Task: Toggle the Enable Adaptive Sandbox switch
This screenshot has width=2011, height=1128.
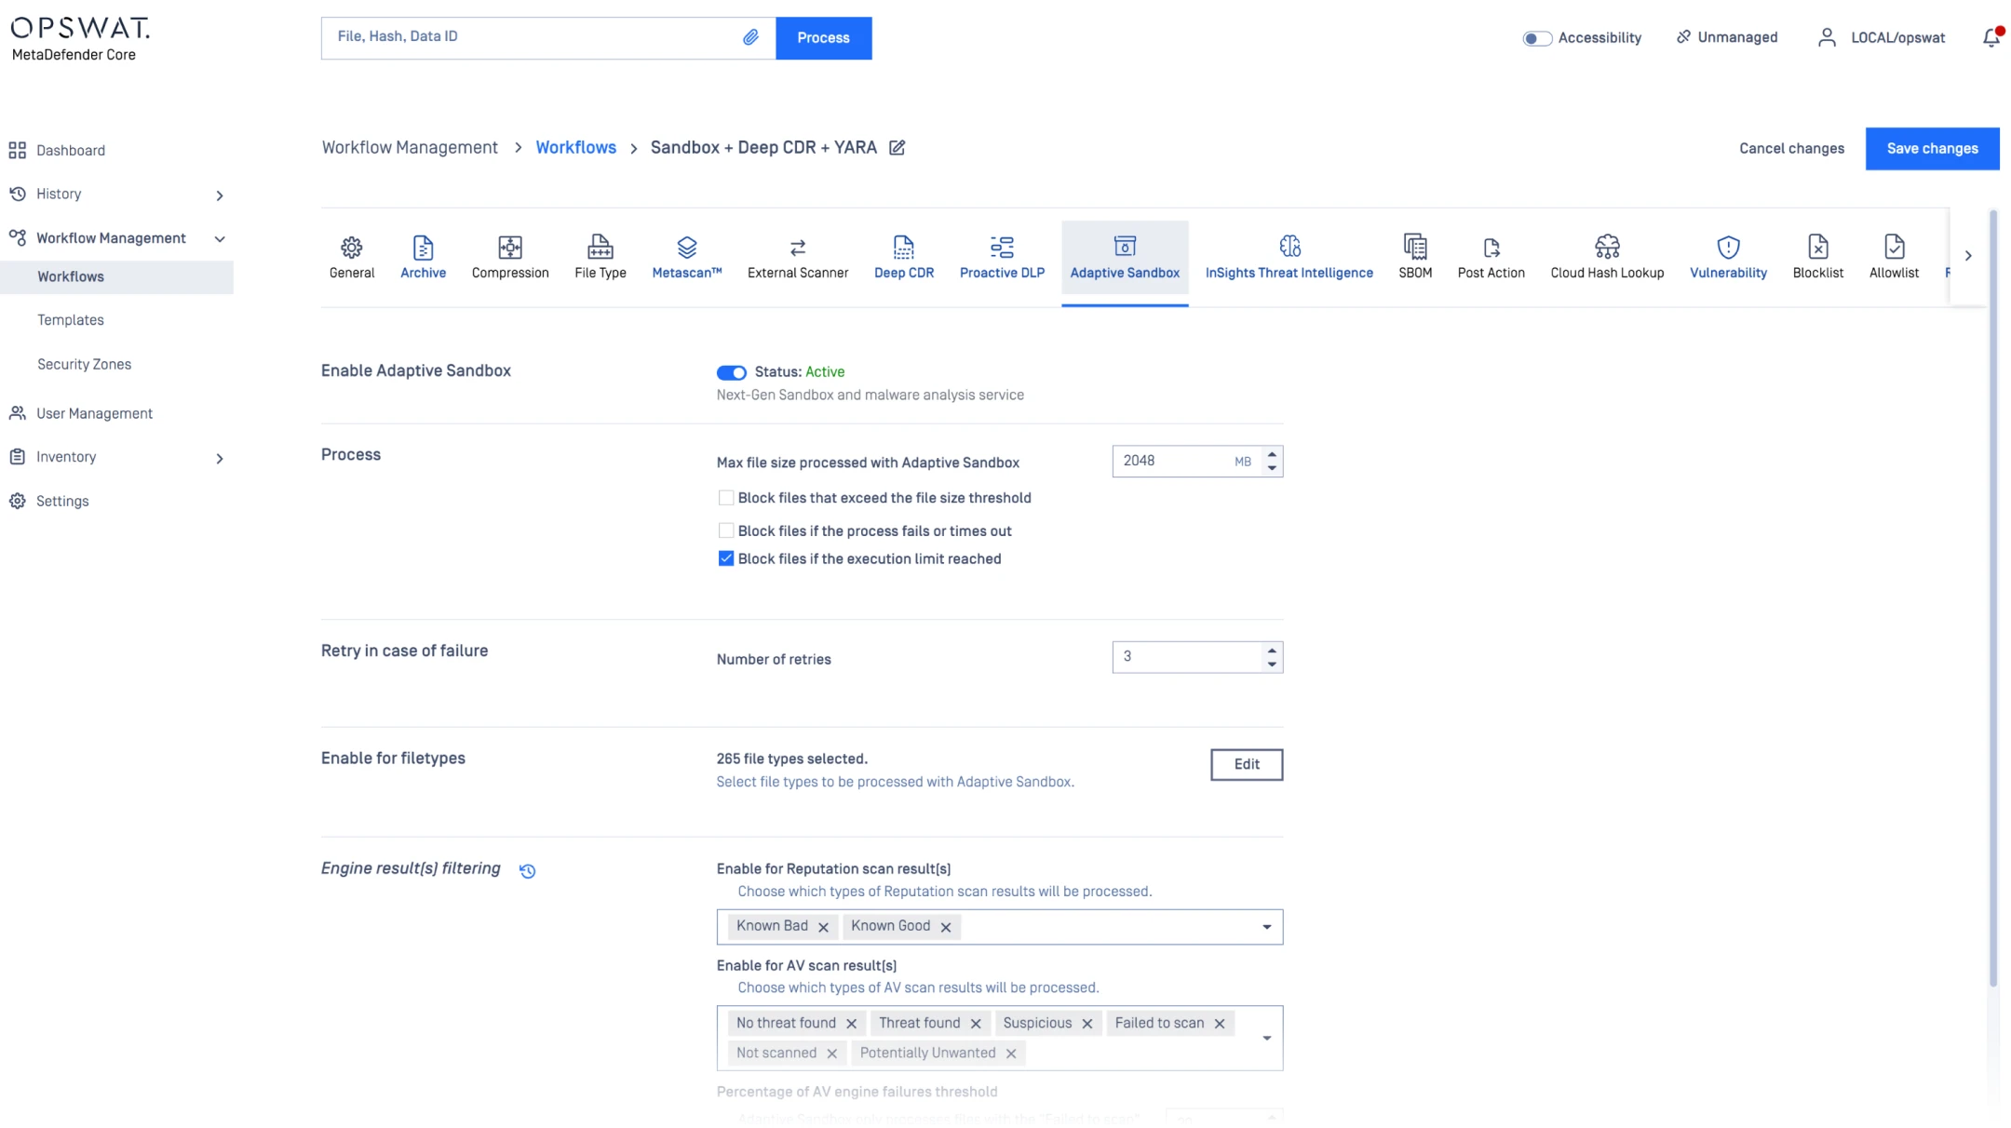Action: point(731,372)
